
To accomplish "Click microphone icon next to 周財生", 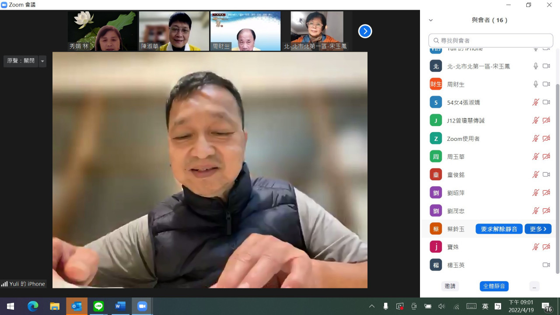I will click(535, 84).
